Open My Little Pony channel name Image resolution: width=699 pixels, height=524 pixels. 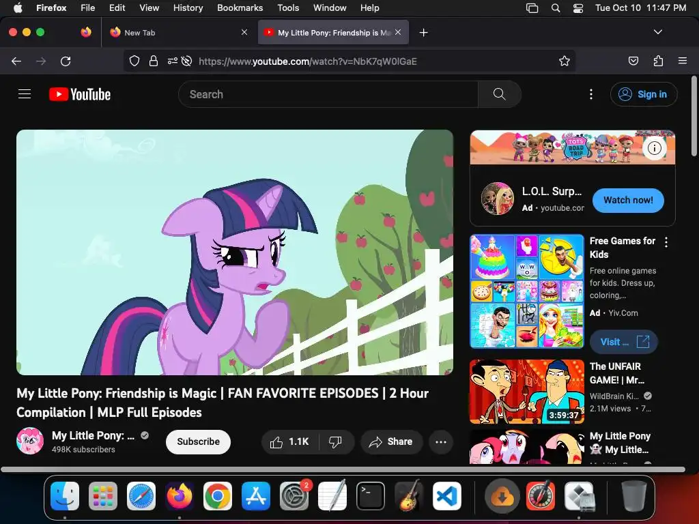tap(93, 435)
